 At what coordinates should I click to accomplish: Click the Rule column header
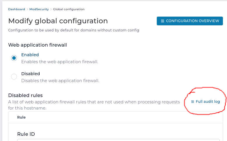coord(22,117)
